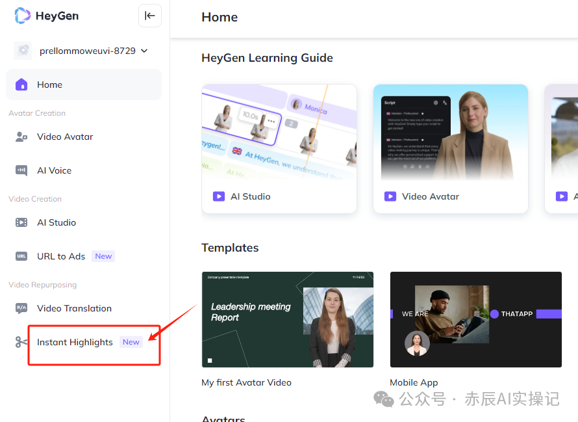Click the HeyGen logo icon
Viewport: 578px width, 422px height.
point(23,16)
